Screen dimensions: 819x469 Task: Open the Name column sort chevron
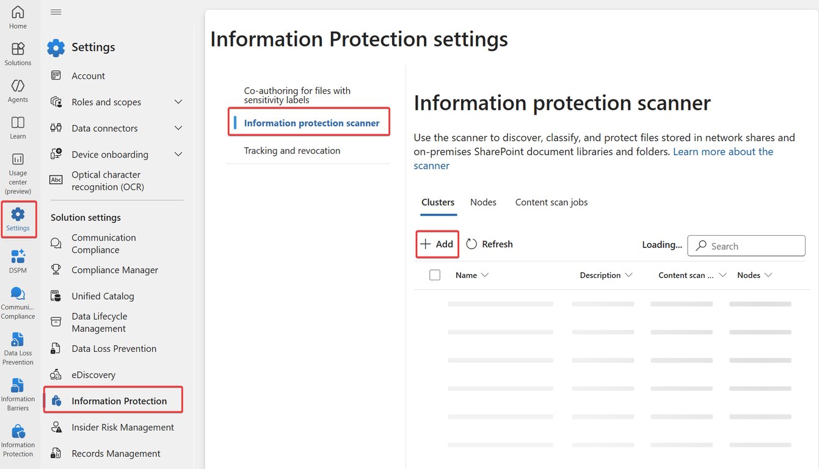pos(485,275)
